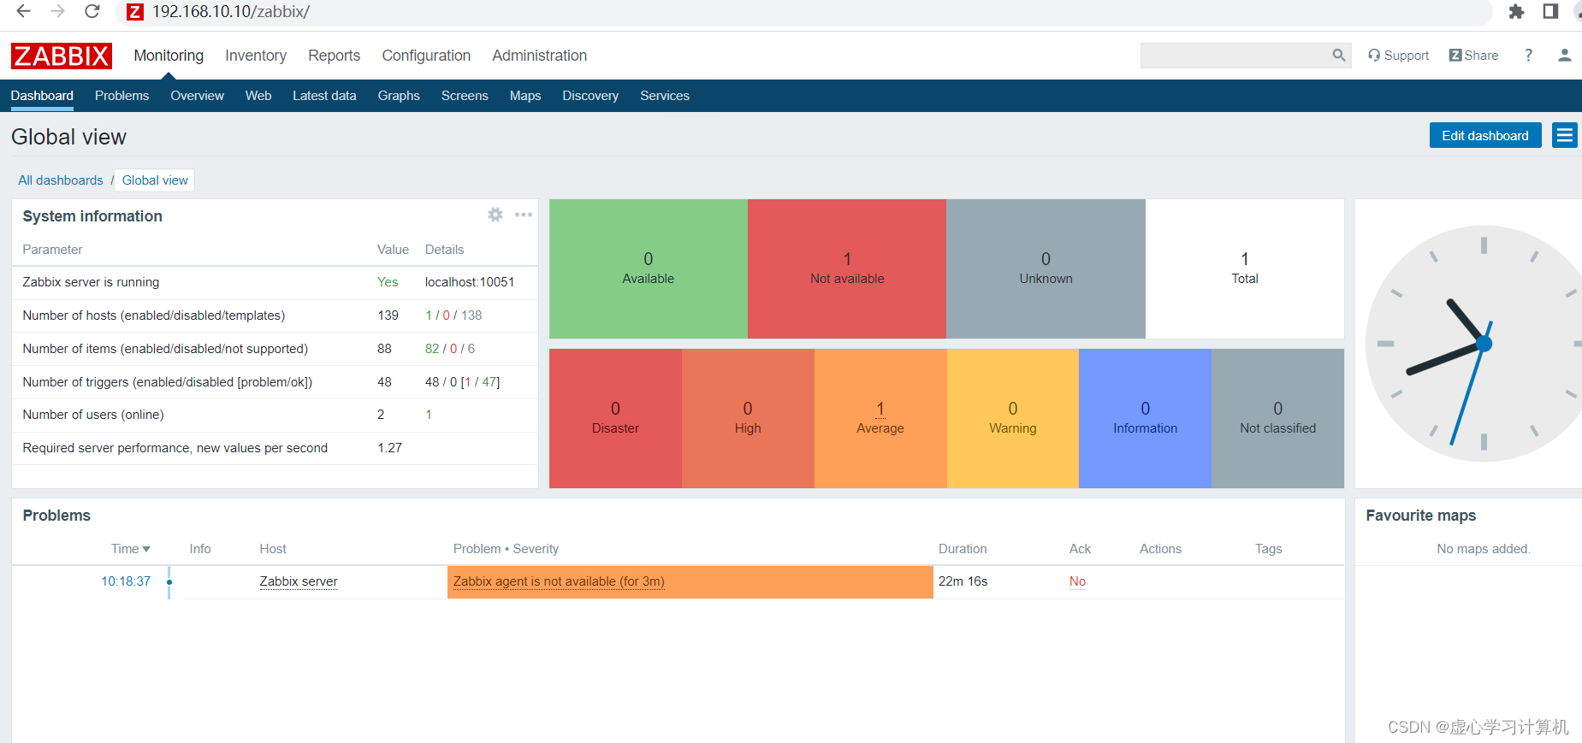Screen dimensions: 1582x743
Task: Go to the Graphs tab
Action: [399, 96]
